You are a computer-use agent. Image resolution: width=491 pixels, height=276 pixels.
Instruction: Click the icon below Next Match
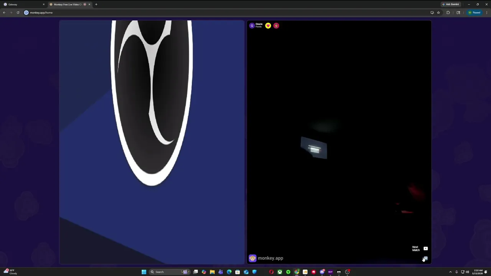pyautogui.click(x=425, y=258)
